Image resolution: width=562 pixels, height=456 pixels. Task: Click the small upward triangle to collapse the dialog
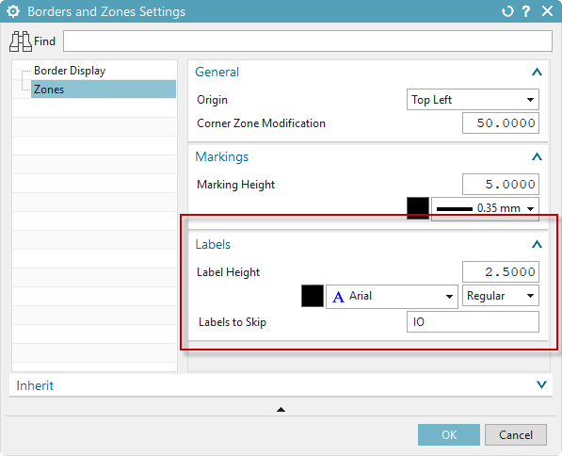coord(281,409)
